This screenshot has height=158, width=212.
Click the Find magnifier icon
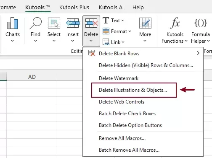click(35, 23)
